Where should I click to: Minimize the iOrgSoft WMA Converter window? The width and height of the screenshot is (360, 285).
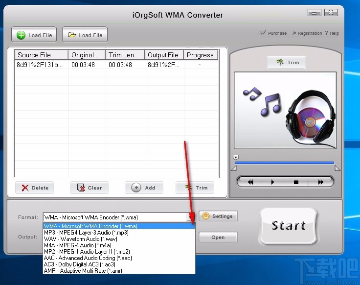coord(315,13)
